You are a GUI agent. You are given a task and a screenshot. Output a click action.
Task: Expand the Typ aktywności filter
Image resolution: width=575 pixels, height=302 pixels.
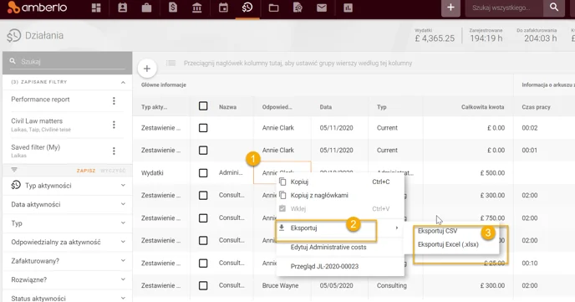point(123,186)
